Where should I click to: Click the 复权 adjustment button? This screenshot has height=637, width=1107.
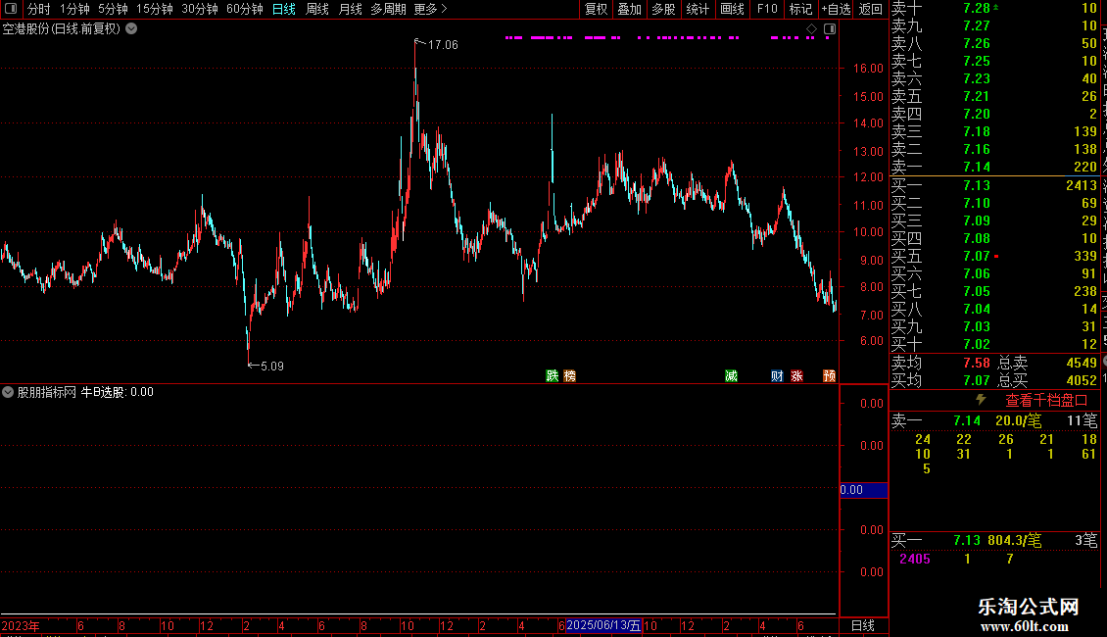click(x=596, y=9)
